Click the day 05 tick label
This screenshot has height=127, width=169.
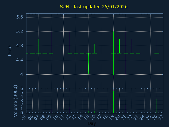click(x=25, y=117)
